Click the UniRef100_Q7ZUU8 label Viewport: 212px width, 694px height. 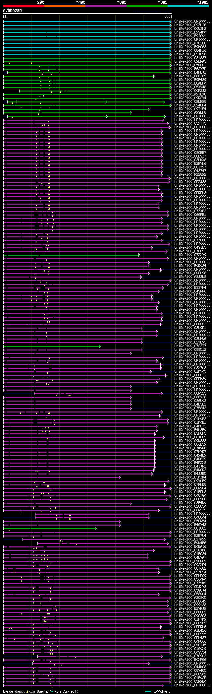coord(190,240)
